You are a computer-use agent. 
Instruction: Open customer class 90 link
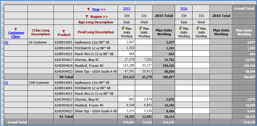pos(6,42)
